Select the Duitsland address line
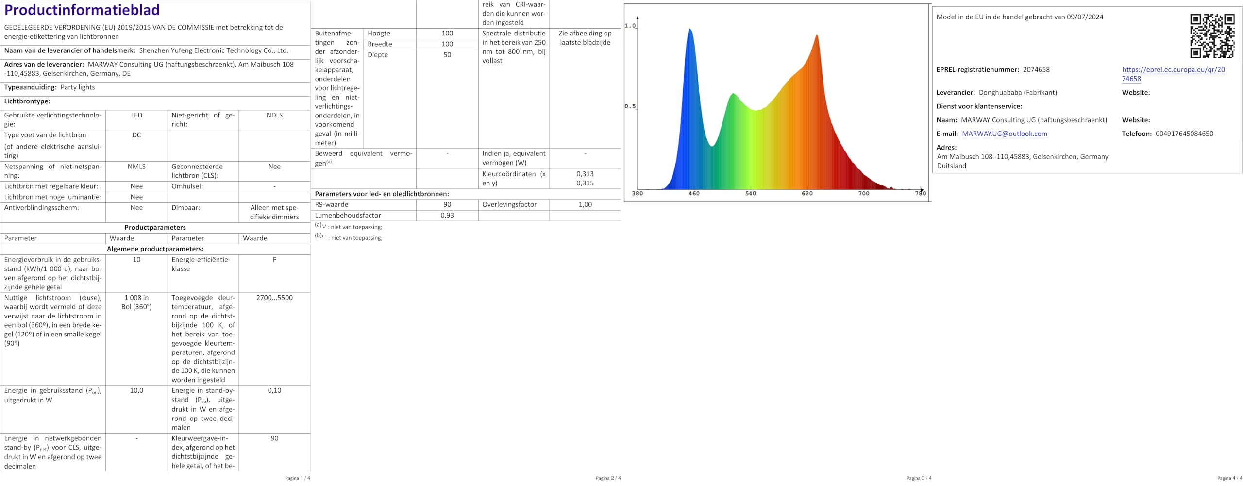Screen dimensions: 1243x486 (x=951, y=166)
